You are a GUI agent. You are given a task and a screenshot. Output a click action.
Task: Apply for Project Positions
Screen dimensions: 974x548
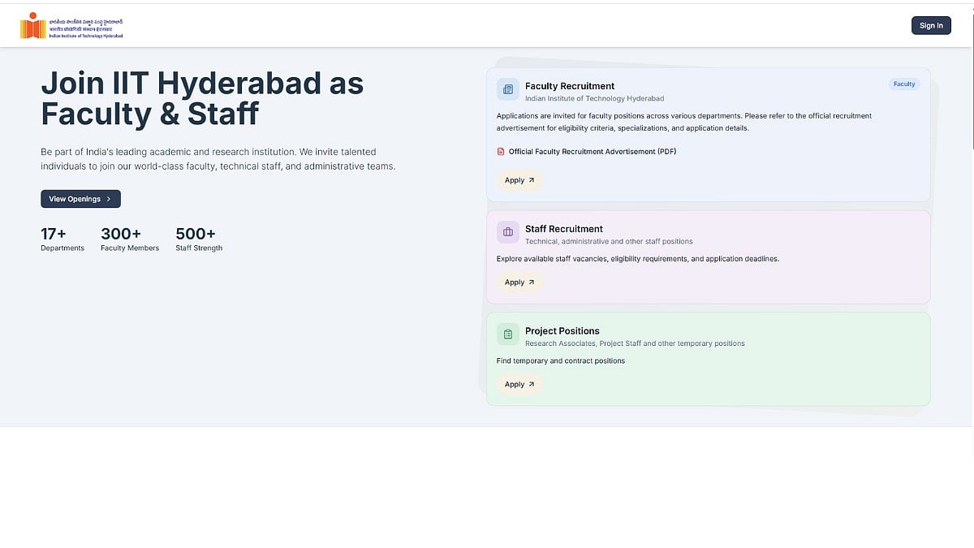pyautogui.click(x=519, y=384)
